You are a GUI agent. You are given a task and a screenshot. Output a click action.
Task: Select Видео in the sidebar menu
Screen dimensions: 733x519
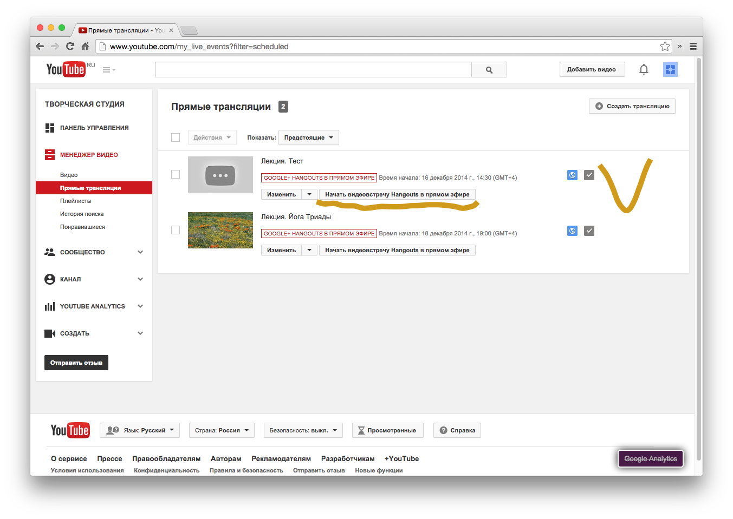click(x=69, y=175)
